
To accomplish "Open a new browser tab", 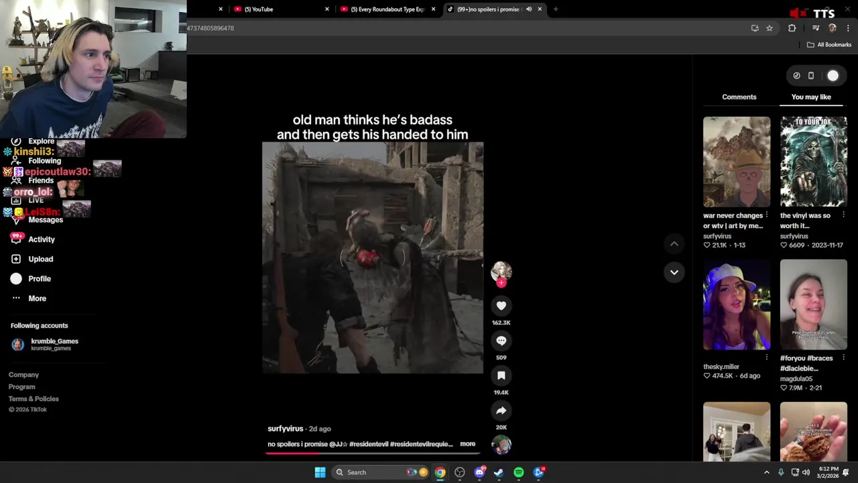I will click(x=556, y=9).
